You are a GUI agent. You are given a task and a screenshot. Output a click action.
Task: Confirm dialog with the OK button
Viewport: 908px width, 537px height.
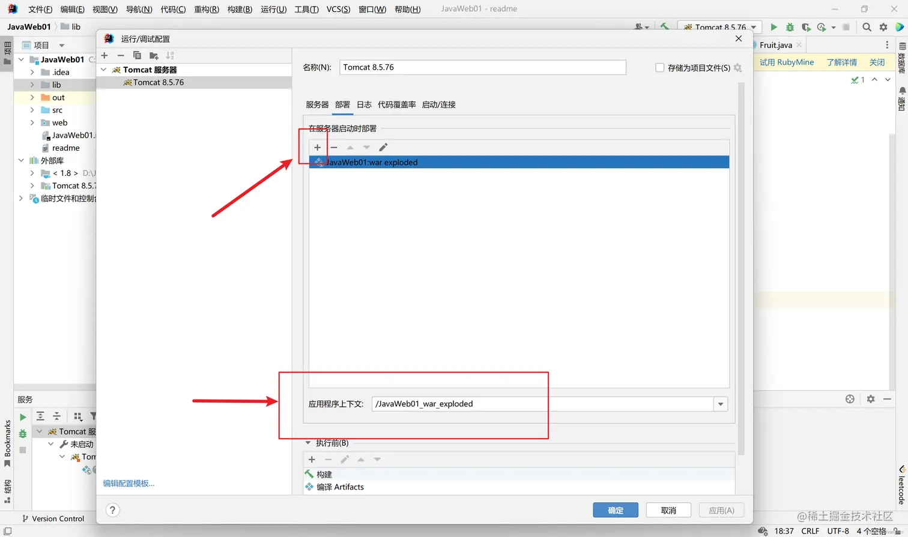tap(616, 510)
